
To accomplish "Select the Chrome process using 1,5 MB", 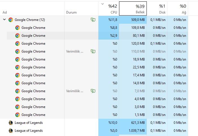I will coord(33,115).
